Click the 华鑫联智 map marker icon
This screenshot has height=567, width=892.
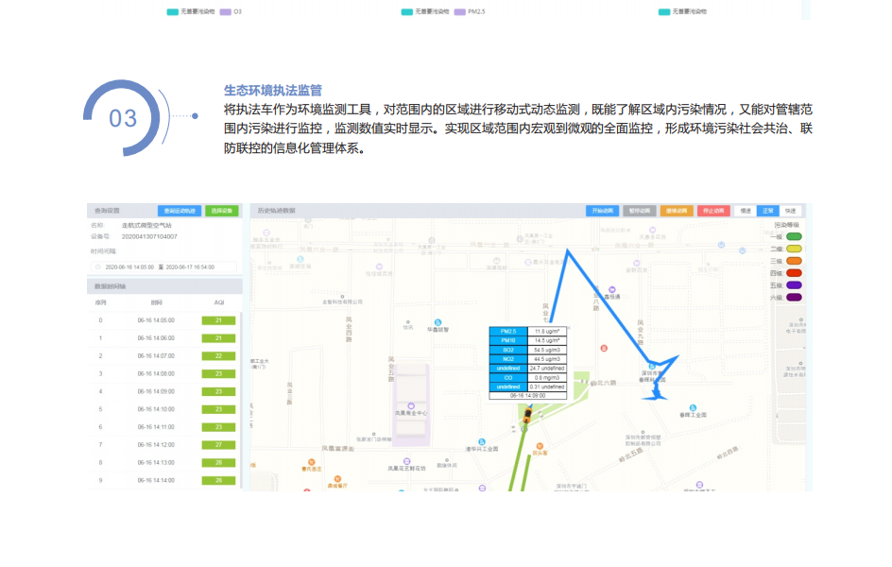437,322
